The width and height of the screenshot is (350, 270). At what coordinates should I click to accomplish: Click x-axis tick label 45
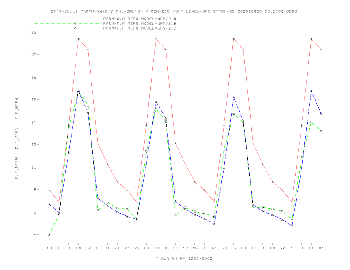pos(195,248)
